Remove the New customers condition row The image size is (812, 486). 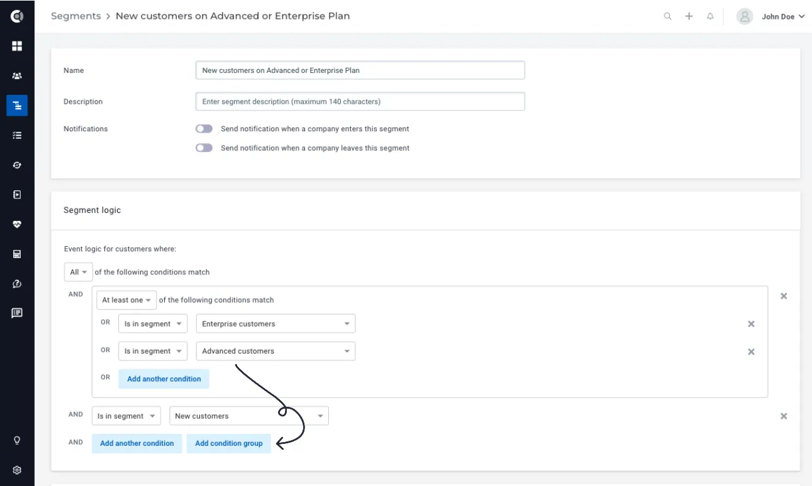tap(784, 416)
